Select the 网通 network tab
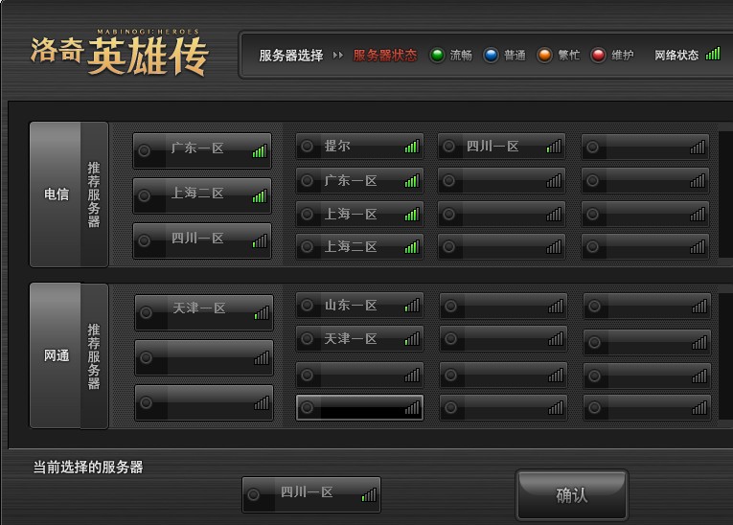 (x=56, y=355)
